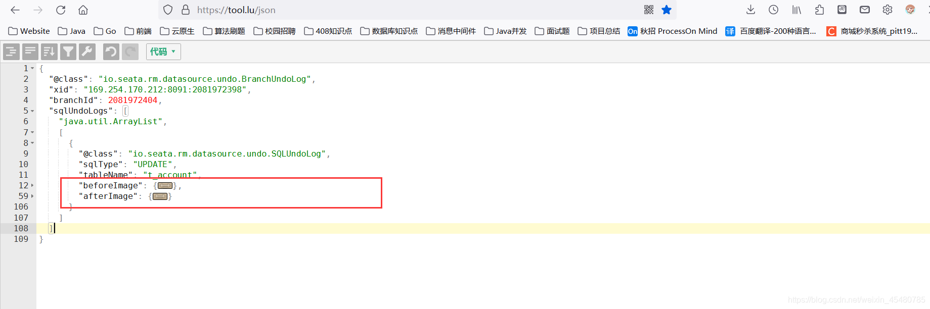Click the "java.util.ArrayList" string
930x309 pixels.
[111, 121]
